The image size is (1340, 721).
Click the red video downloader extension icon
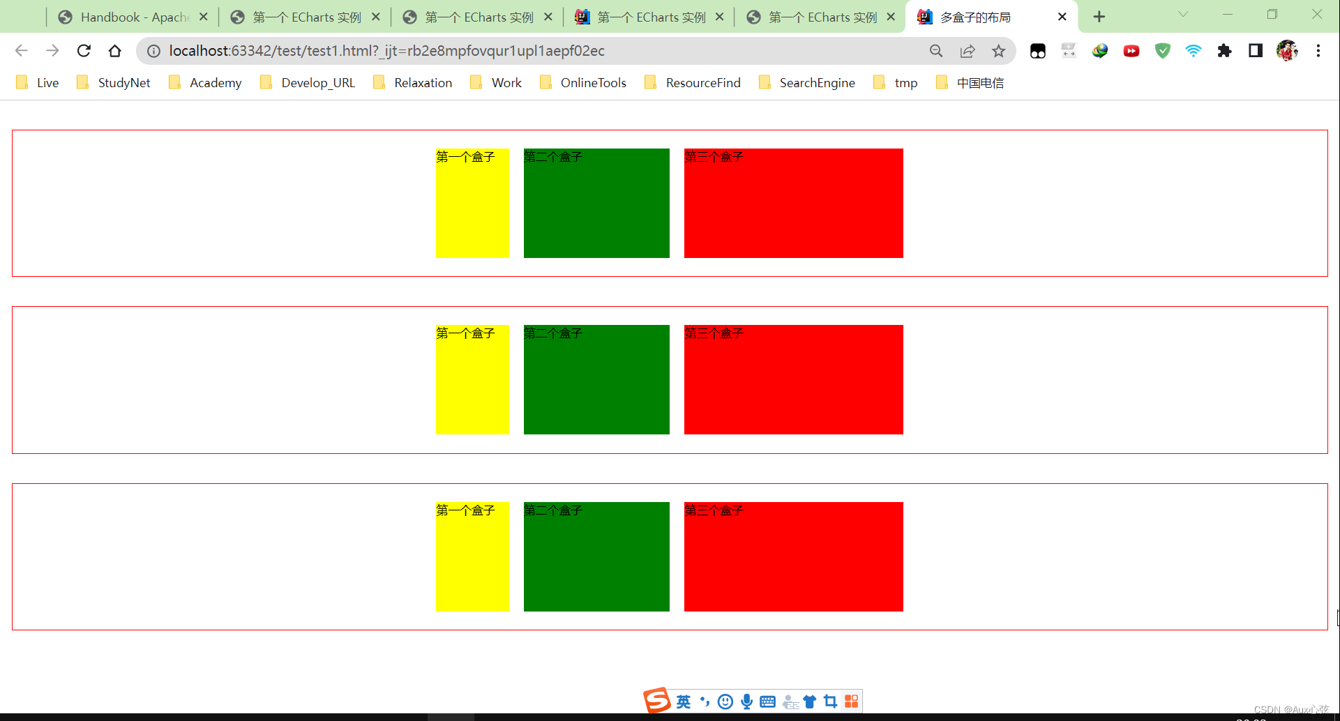(x=1131, y=51)
